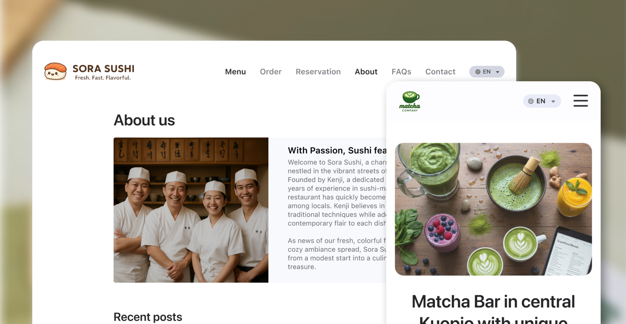The image size is (626, 324).
Task: Expand the Sora Sushi language dropdown arrow
Action: (497, 72)
